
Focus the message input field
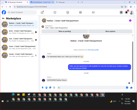(91, 87)
